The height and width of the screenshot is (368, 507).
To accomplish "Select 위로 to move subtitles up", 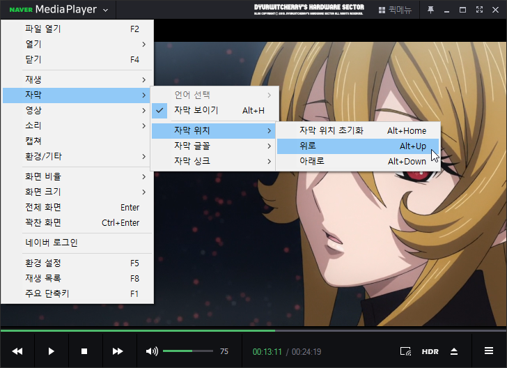I will (358, 146).
